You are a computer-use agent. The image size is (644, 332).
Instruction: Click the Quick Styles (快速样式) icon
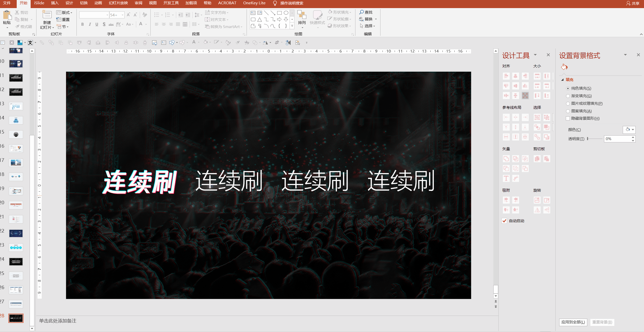click(317, 15)
